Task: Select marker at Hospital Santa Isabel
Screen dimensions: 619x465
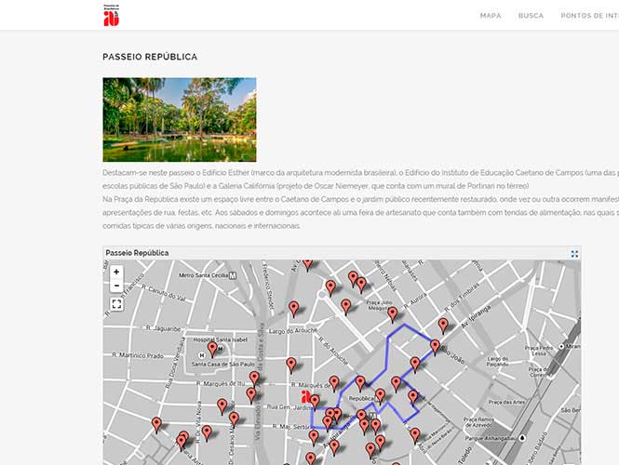Action: (212, 350)
